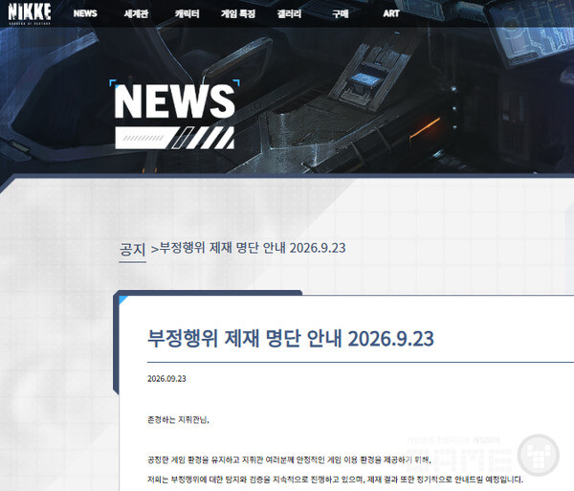Click the article date 2026.09.23

166,379
